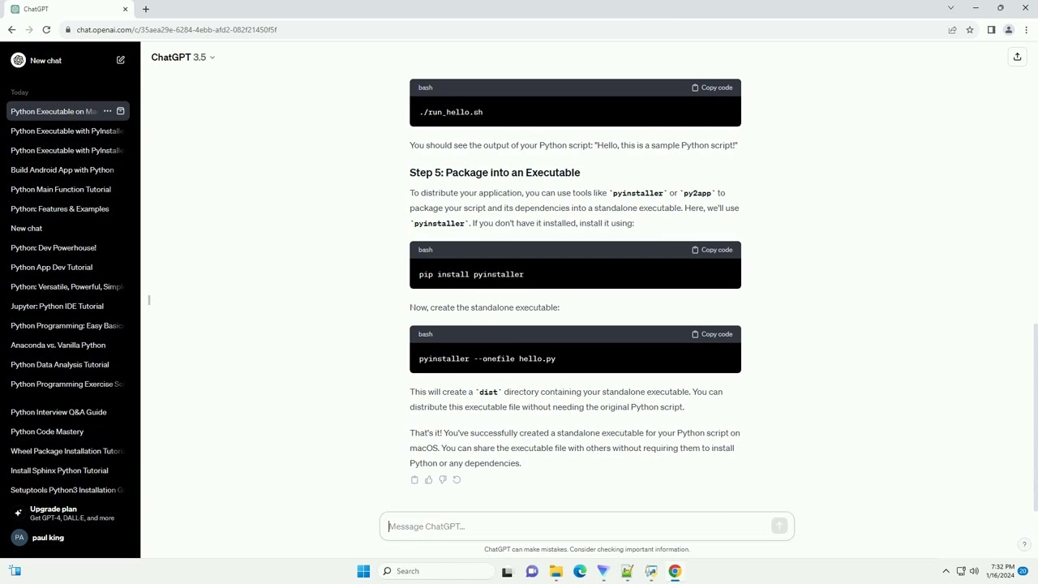Regenerate the response with the retry icon
Viewport: 1038px width, 584px height.
(457, 480)
